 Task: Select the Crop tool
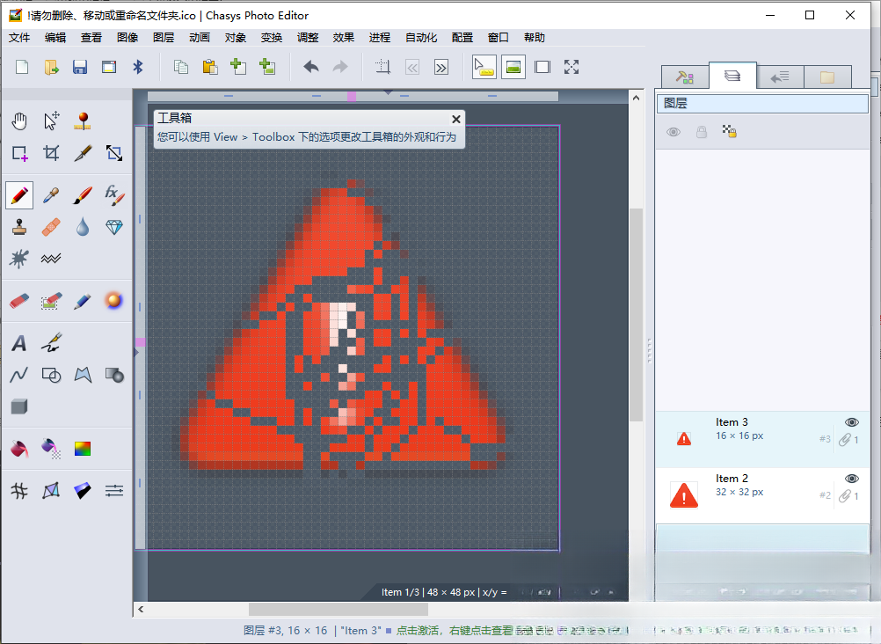click(51, 153)
